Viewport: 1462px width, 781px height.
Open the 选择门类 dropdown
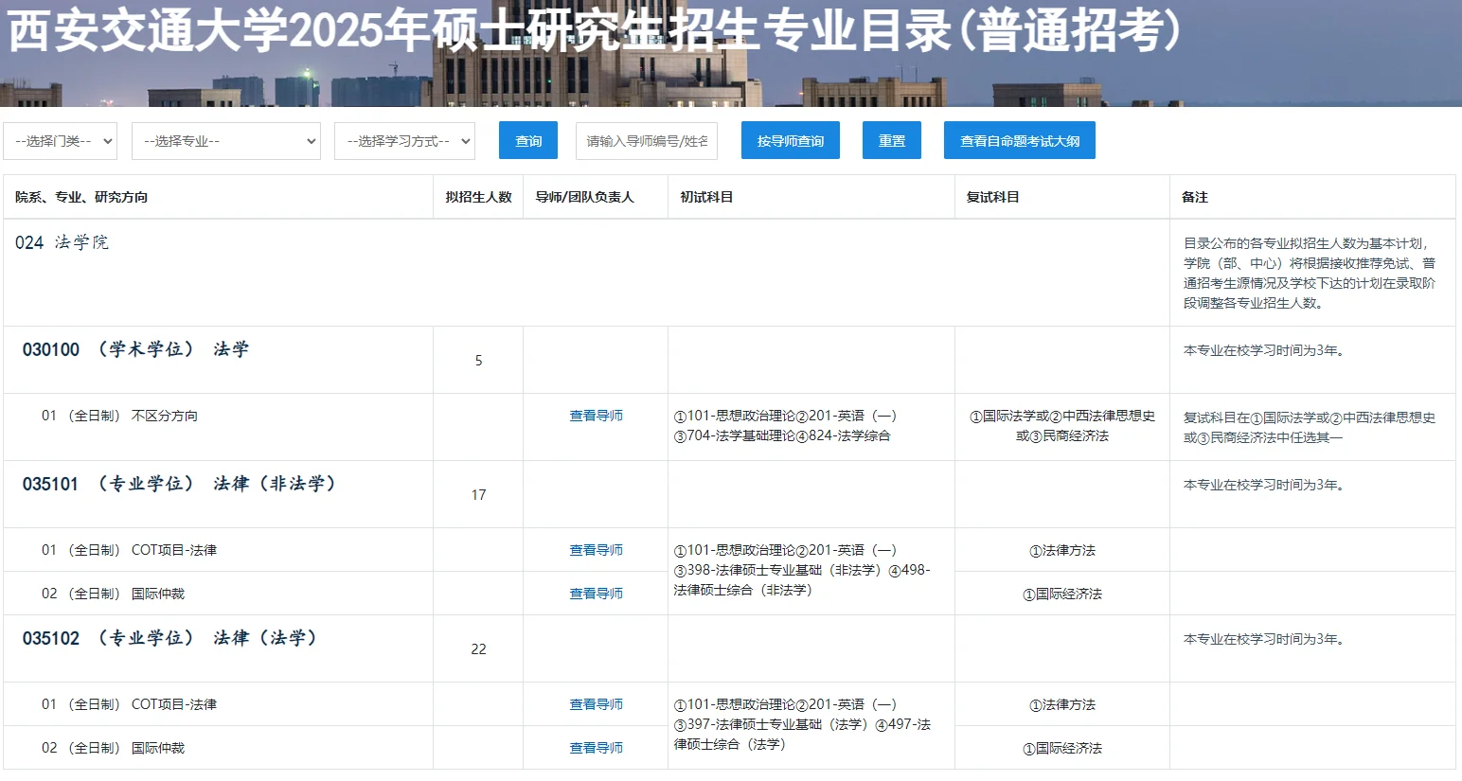(60, 141)
